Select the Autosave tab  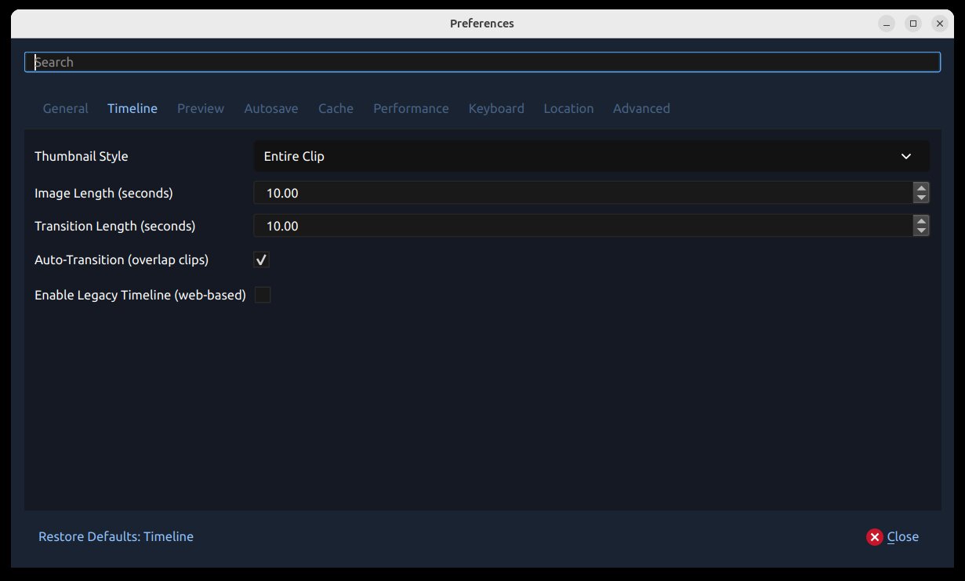[x=270, y=108]
